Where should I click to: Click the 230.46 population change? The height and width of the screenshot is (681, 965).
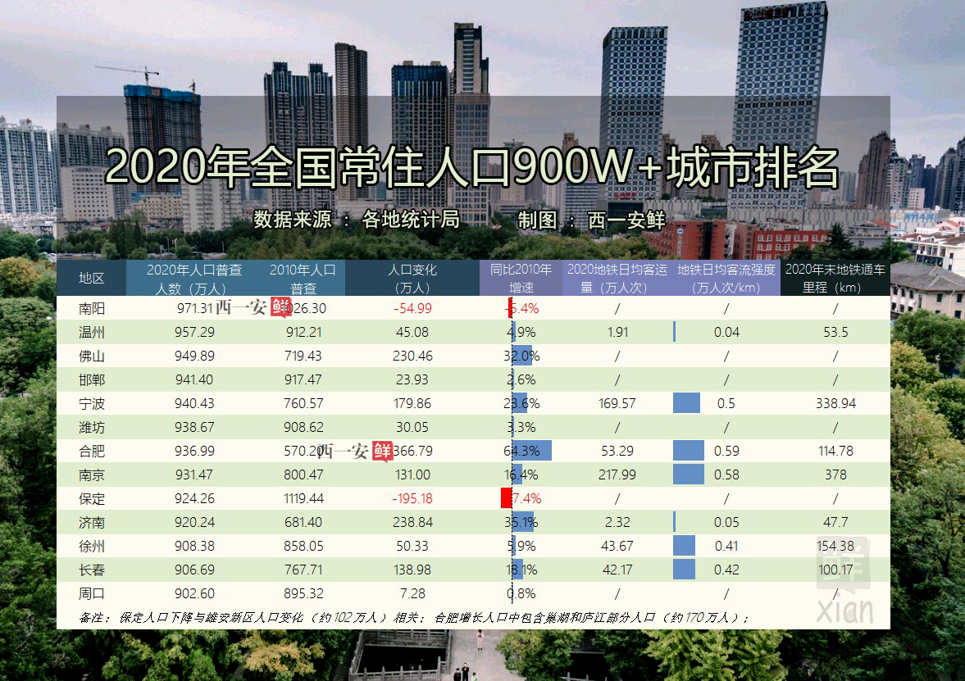tap(412, 356)
